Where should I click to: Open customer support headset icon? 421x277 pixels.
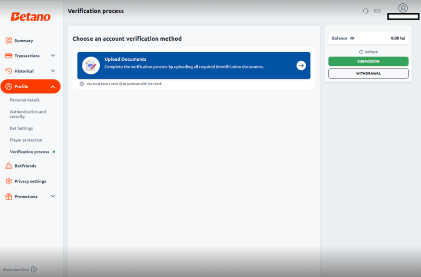(x=365, y=11)
